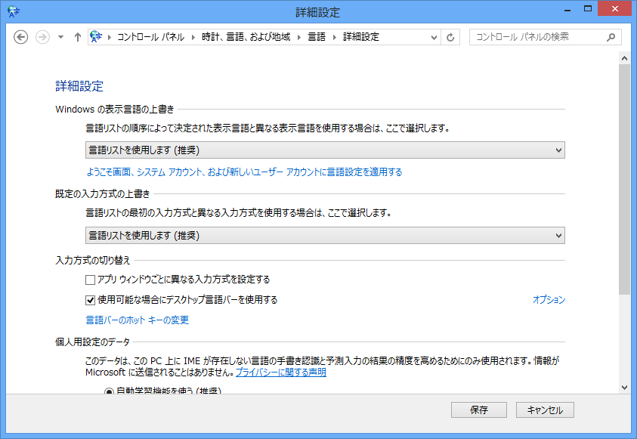Open 言語バーのホット キーの変更 link

(x=138, y=320)
